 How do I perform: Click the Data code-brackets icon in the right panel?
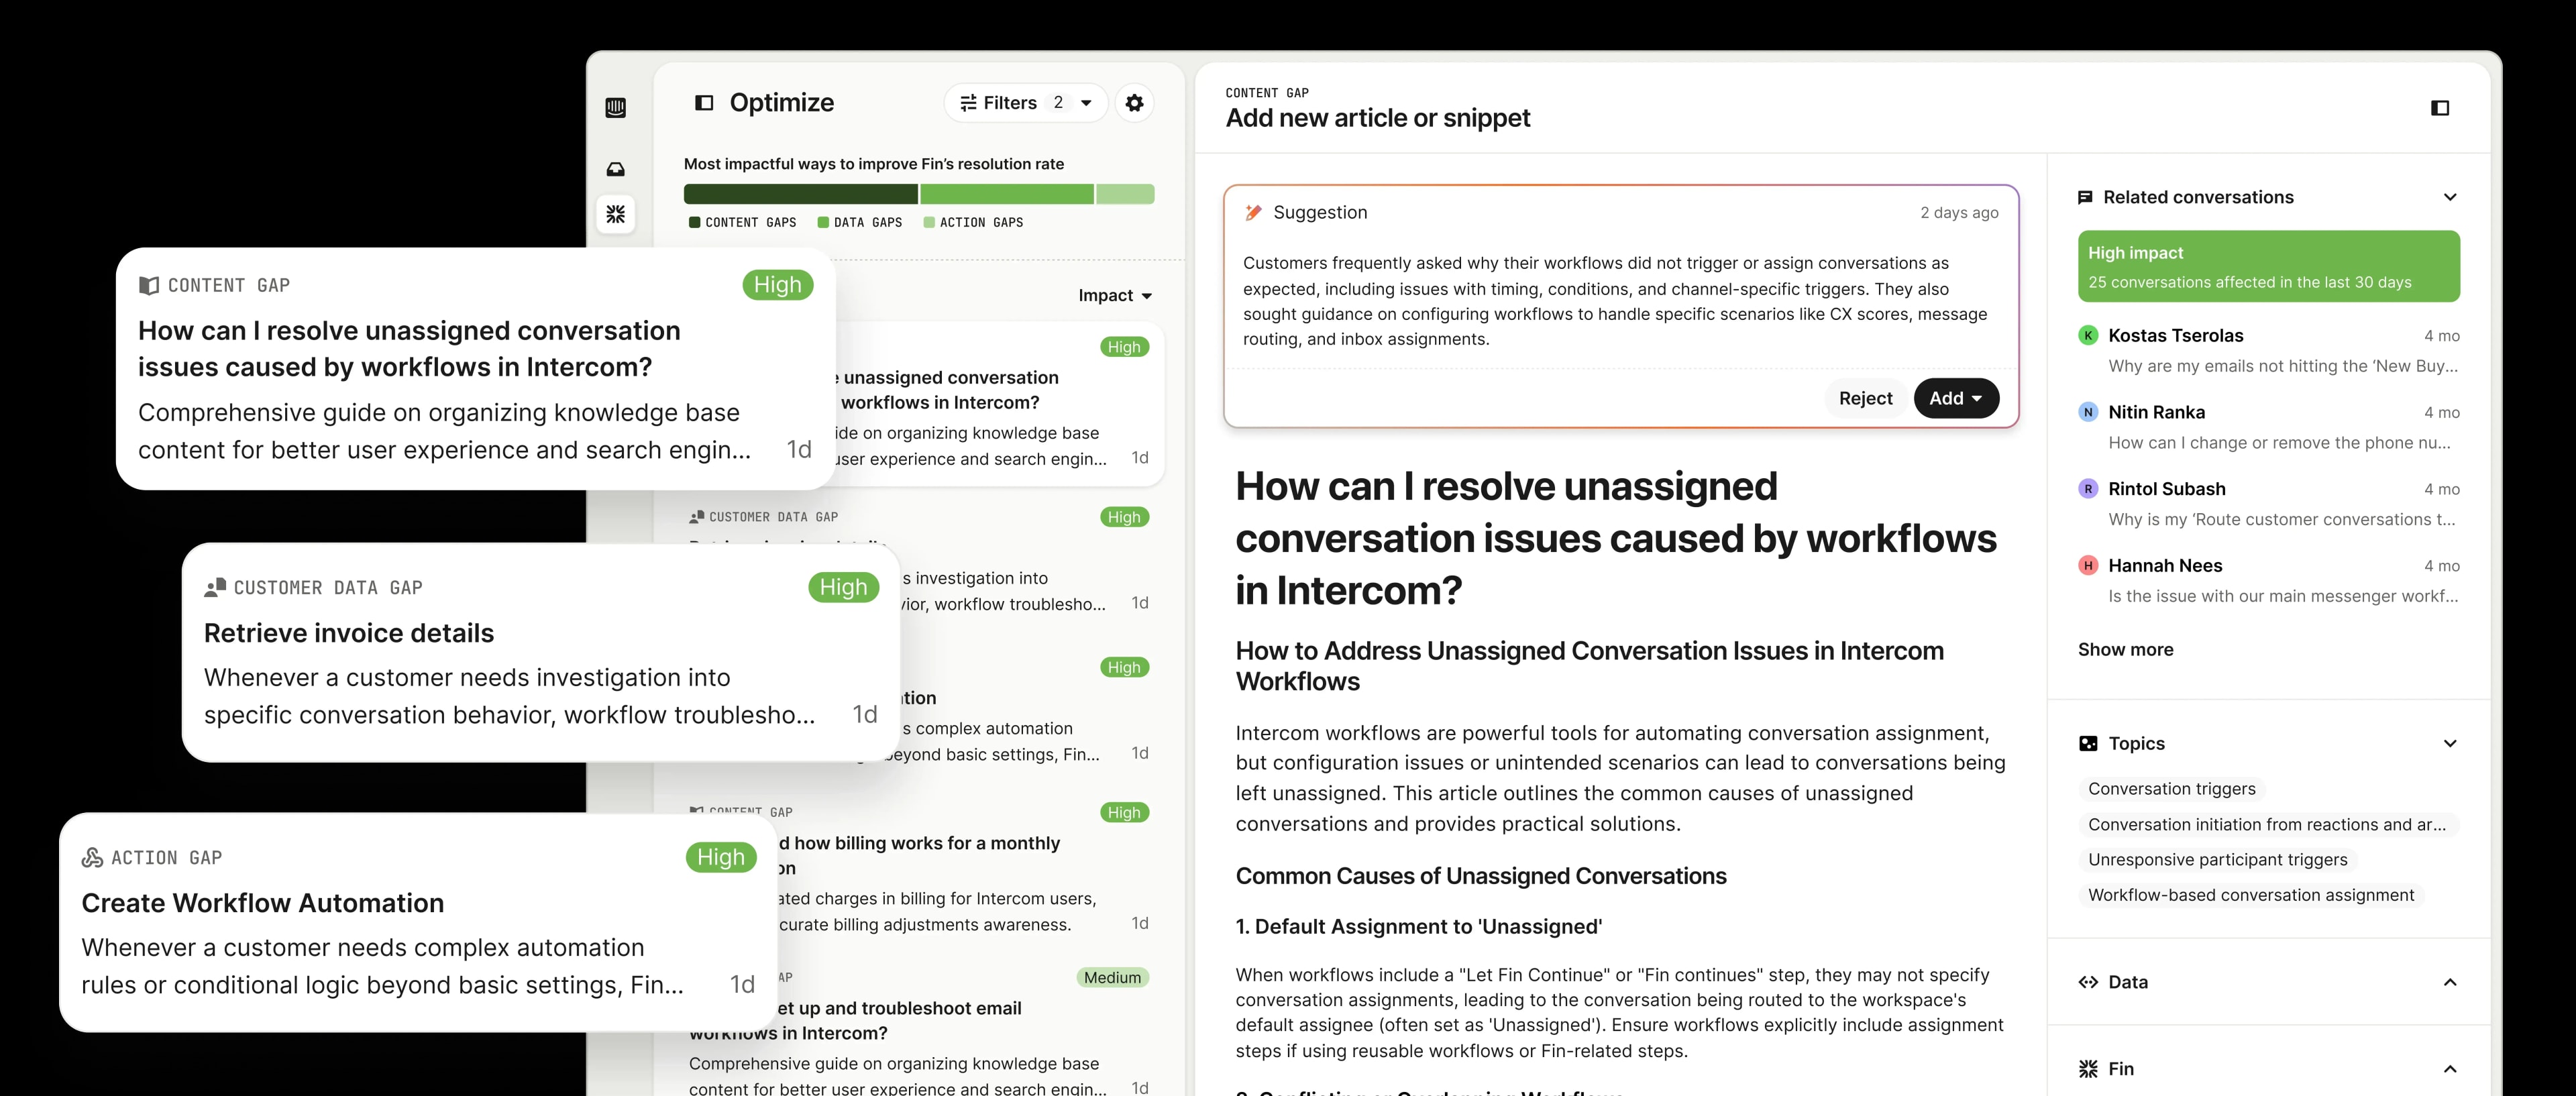[2089, 982]
